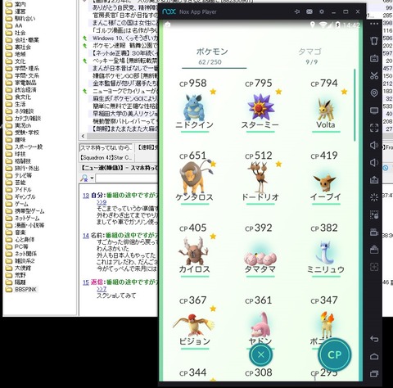Select ケンタロス with CP 651

pos(195,178)
